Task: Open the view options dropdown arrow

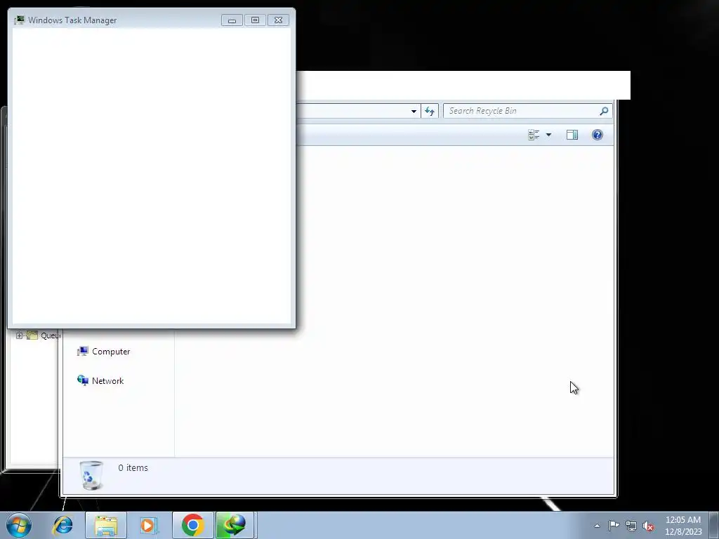Action: click(x=548, y=135)
